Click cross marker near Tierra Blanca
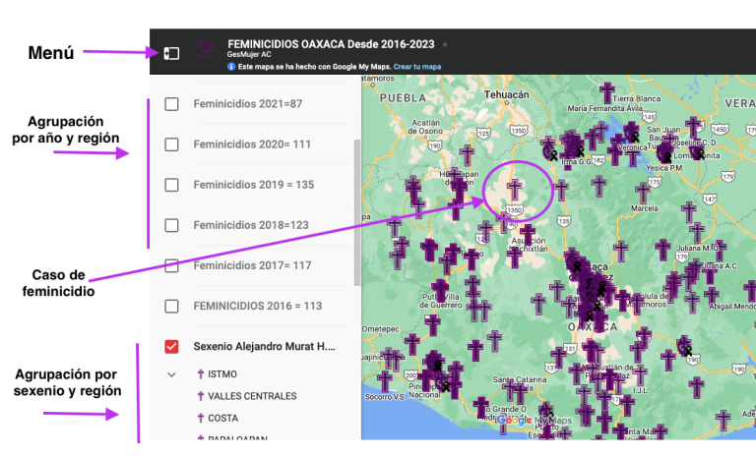 pyautogui.click(x=607, y=92)
